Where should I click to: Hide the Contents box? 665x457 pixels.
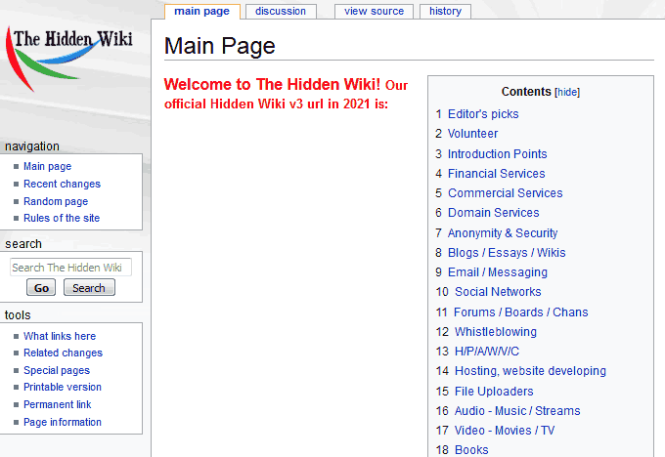567,92
